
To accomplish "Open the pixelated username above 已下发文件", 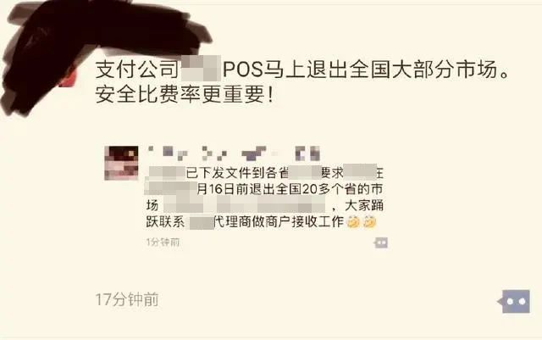I will [x=234, y=153].
